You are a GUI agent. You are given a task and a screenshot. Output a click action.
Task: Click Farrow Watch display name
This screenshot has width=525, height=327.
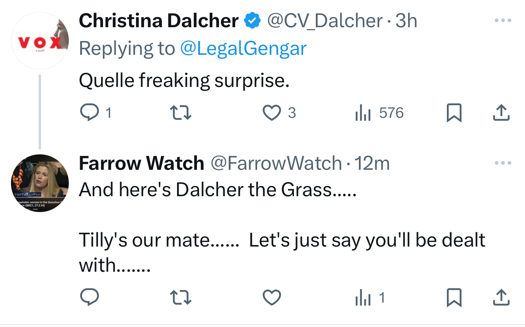pos(141,163)
